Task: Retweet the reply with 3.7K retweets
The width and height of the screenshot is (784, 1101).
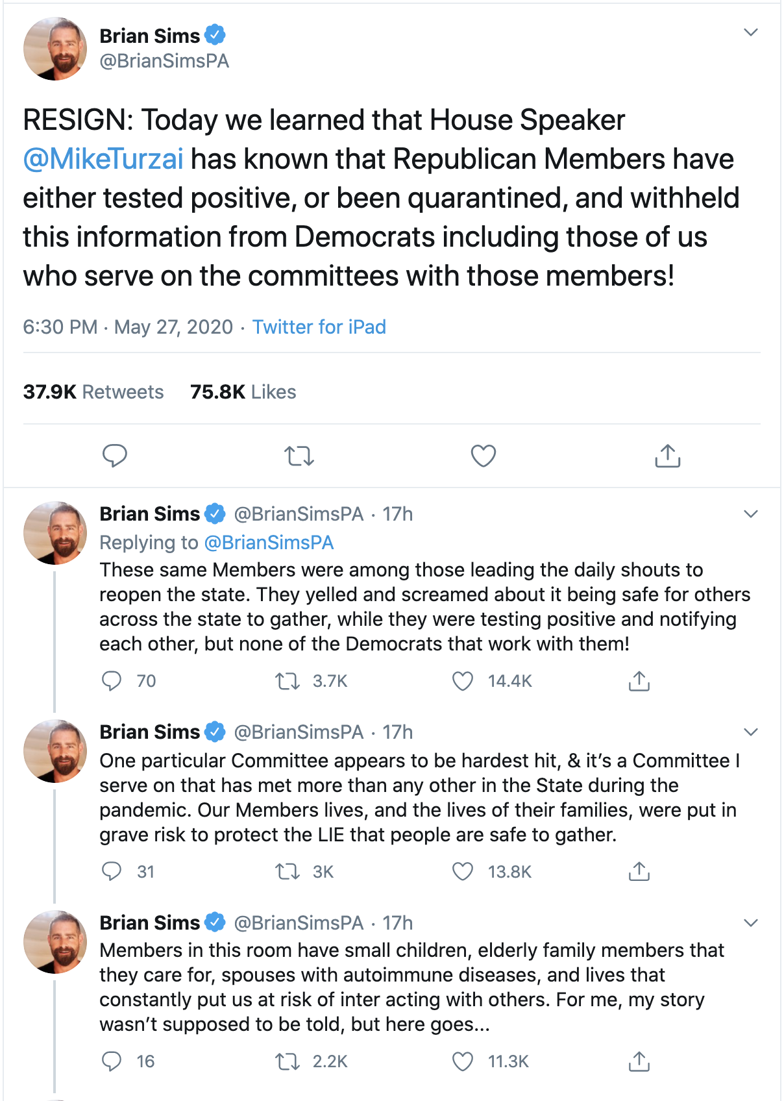Action: pos(287,681)
